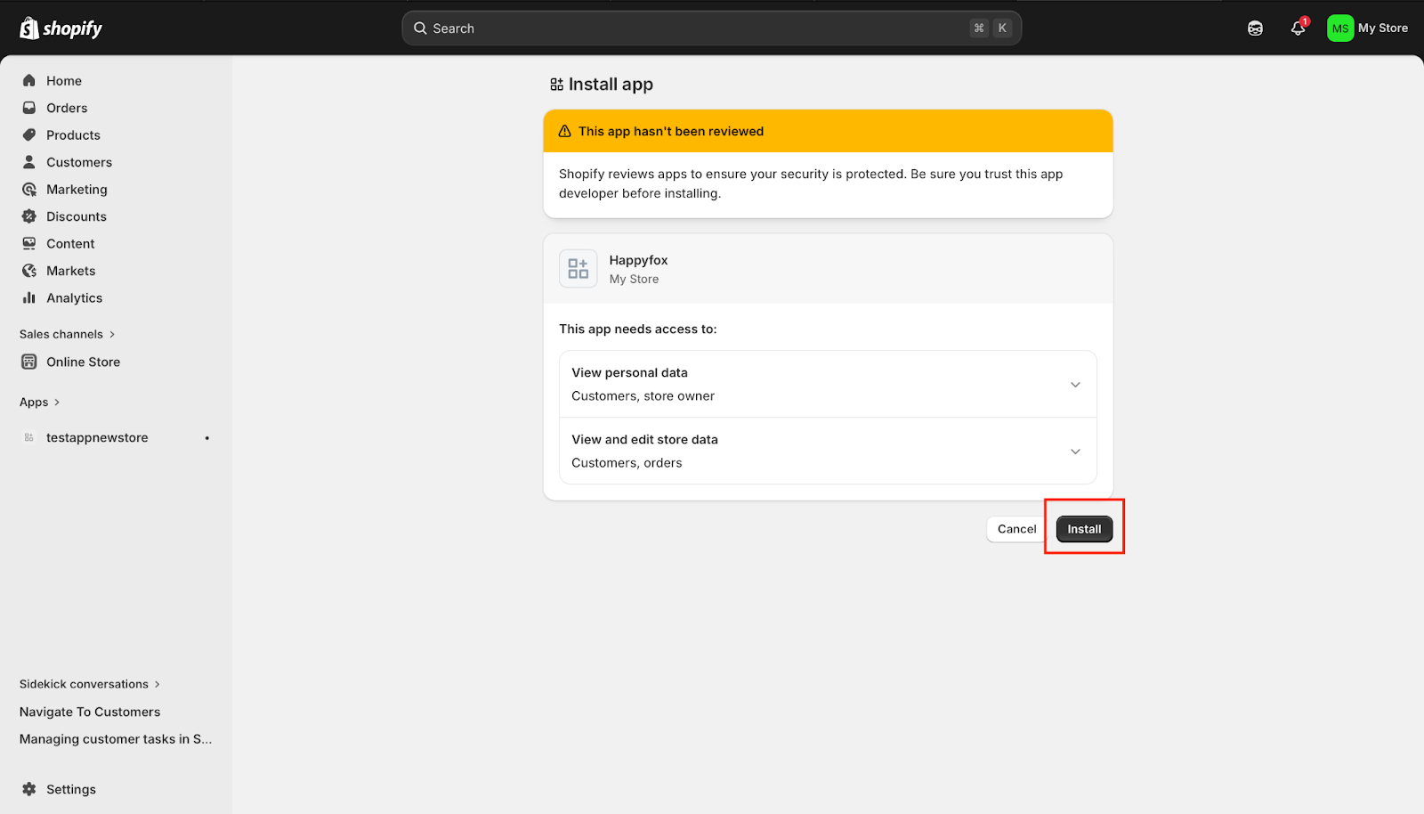Open Orders in the sidebar
The image size is (1424, 814).
pos(67,109)
